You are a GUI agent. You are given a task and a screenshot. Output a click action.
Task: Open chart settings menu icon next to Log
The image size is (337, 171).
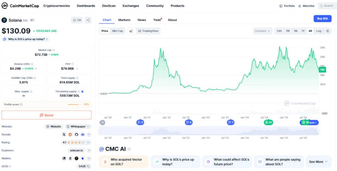tap(327, 31)
